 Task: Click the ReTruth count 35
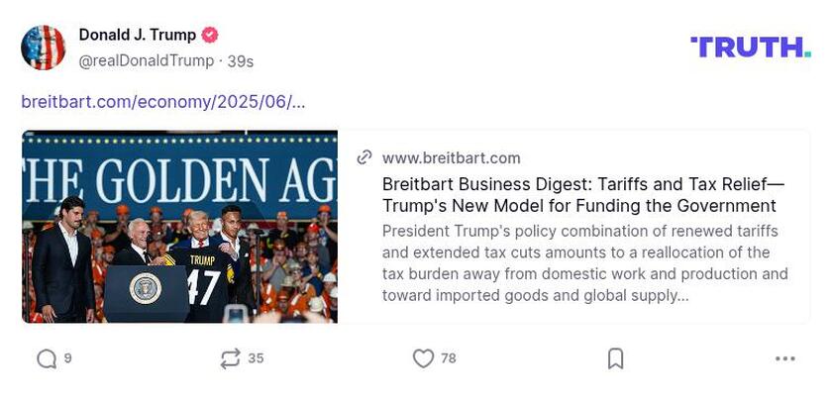(x=256, y=358)
